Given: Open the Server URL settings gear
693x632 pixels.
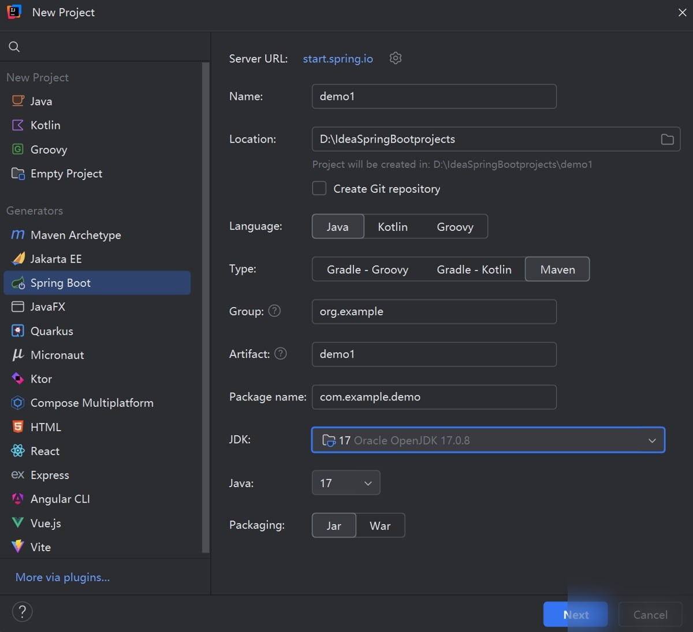Looking at the screenshot, I should tap(396, 58).
